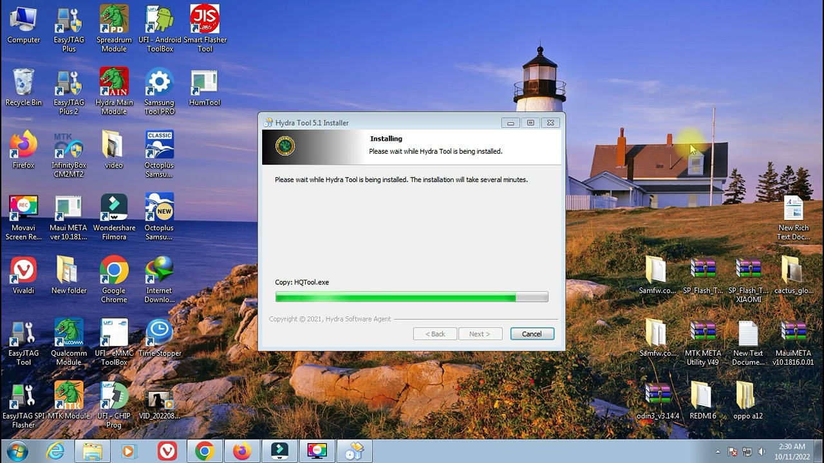Screen dimensions: 824x463
Task: Select the Recycle Bin desktop icon
Action: 24,88
